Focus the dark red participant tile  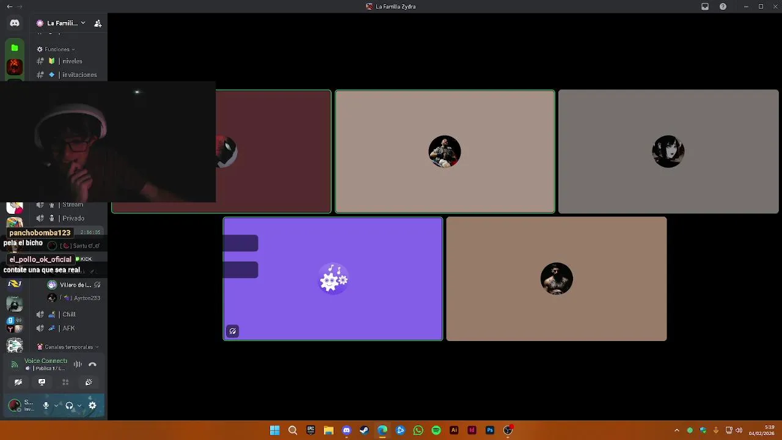[273, 152]
